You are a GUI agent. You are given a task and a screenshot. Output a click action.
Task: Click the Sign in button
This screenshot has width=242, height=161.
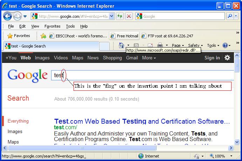click(x=212, y=58)
